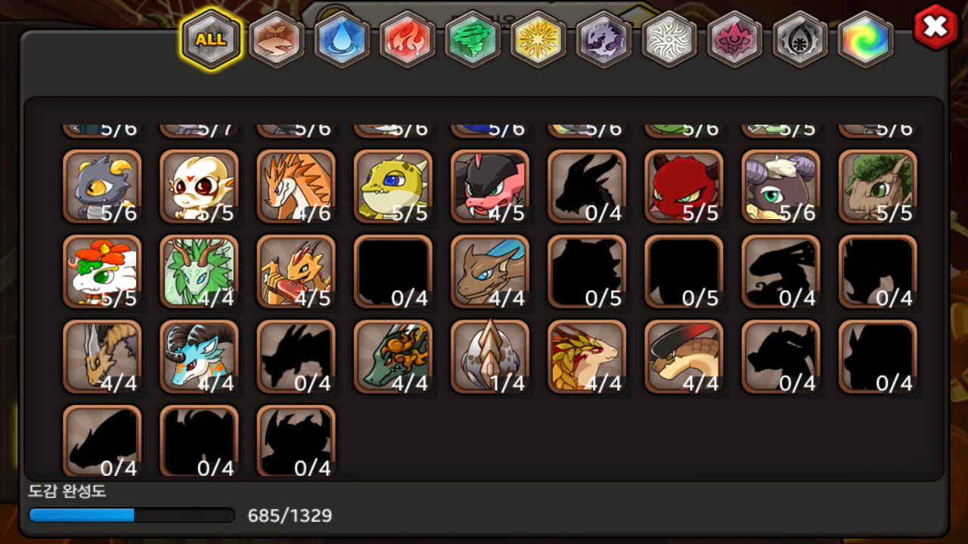Filter by the yellow light sun element
Viewport: 968px width, 544px height.
tap(538, 39)
